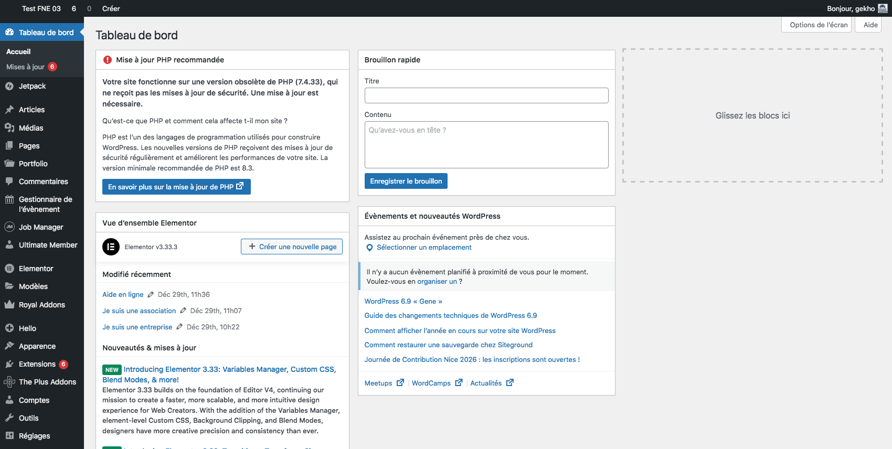Click the Commentaires speech bubble icon

[9, 181]
